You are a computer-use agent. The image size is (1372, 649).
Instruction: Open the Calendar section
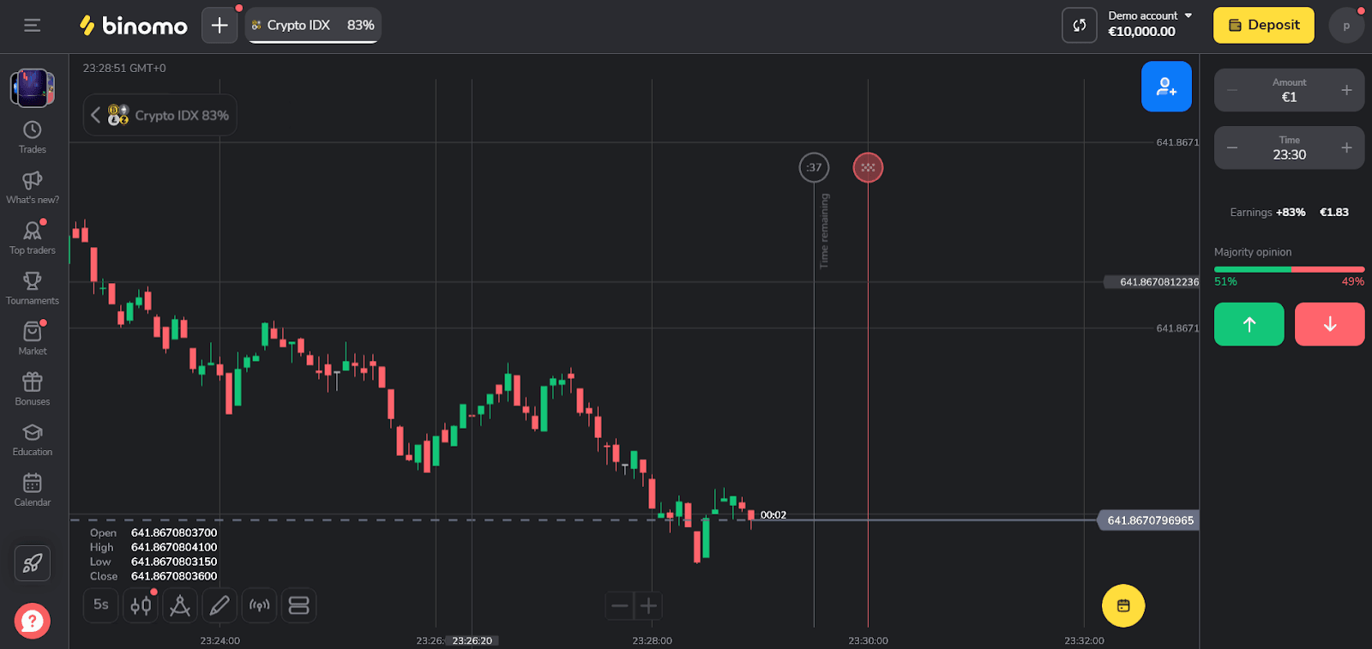[x=33, y=490]
